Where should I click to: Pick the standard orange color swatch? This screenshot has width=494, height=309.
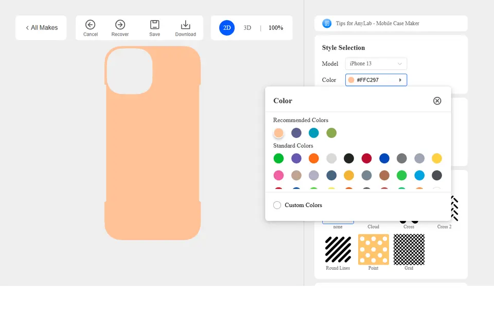click(x=314, y=158)
